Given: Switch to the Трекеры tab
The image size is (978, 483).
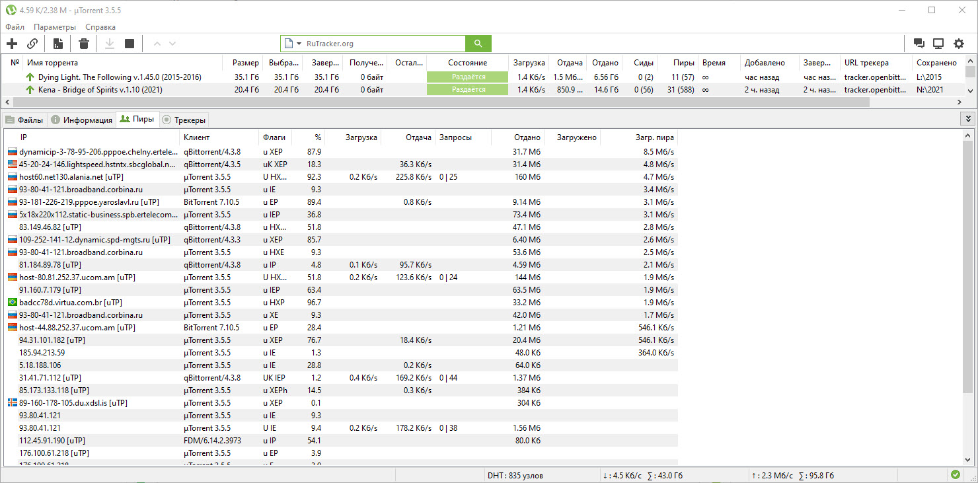Looking at the screenshot, I should point(184,120).
